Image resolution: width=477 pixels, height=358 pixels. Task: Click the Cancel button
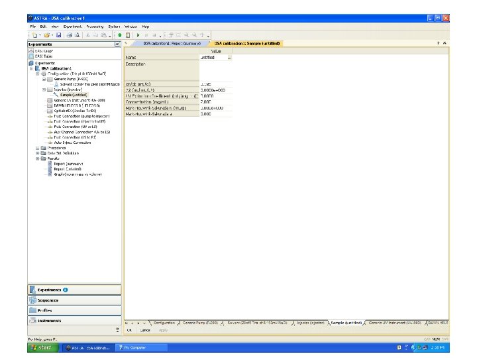145,330
